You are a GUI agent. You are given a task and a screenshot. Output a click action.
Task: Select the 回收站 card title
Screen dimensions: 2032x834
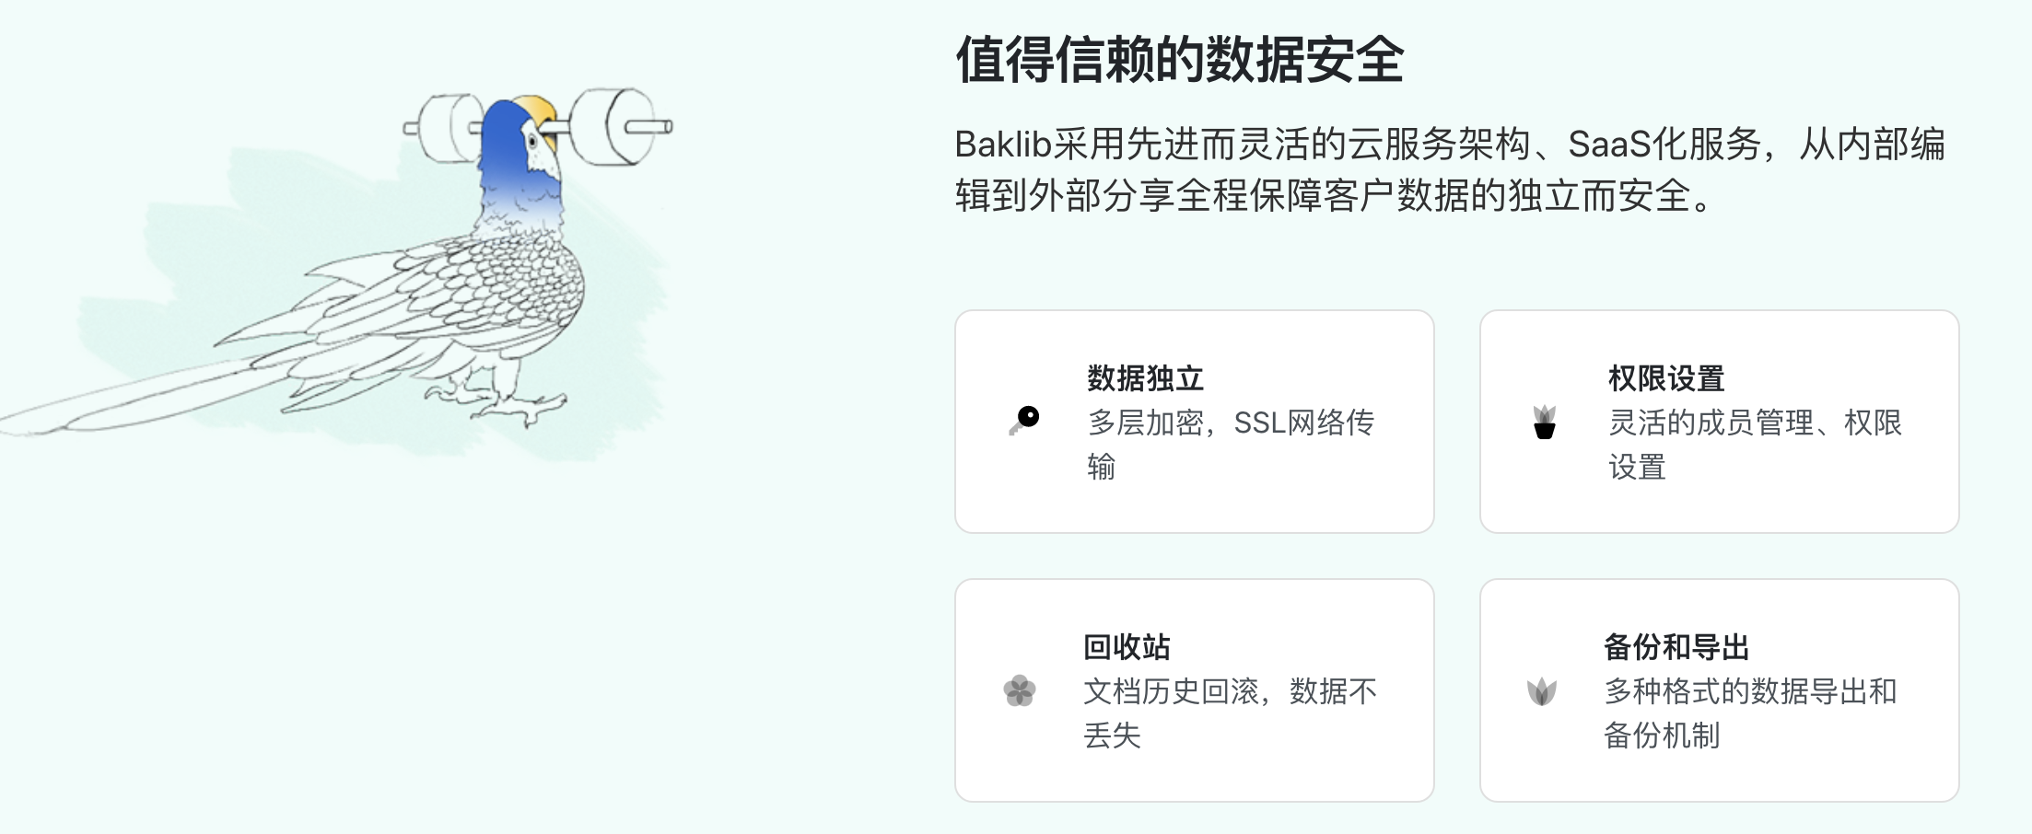1127,647
